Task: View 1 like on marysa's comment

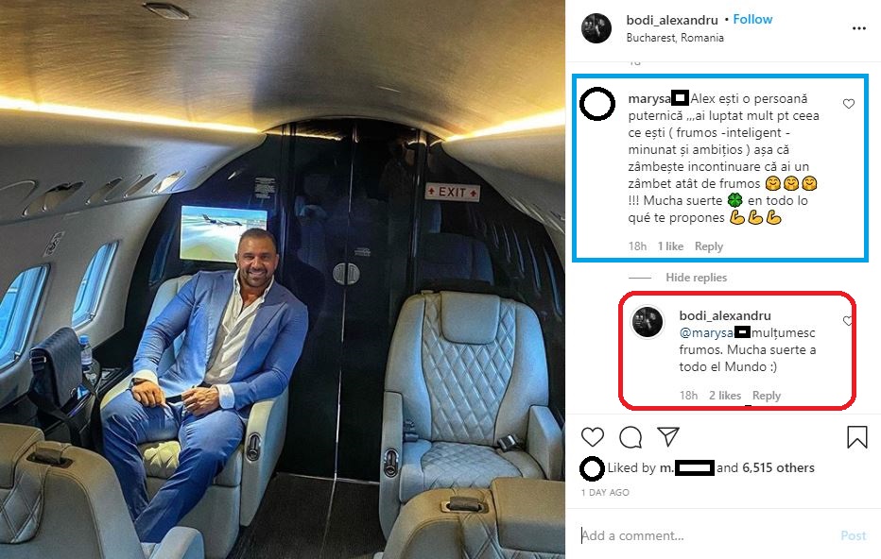Action: tap(669, 246)
